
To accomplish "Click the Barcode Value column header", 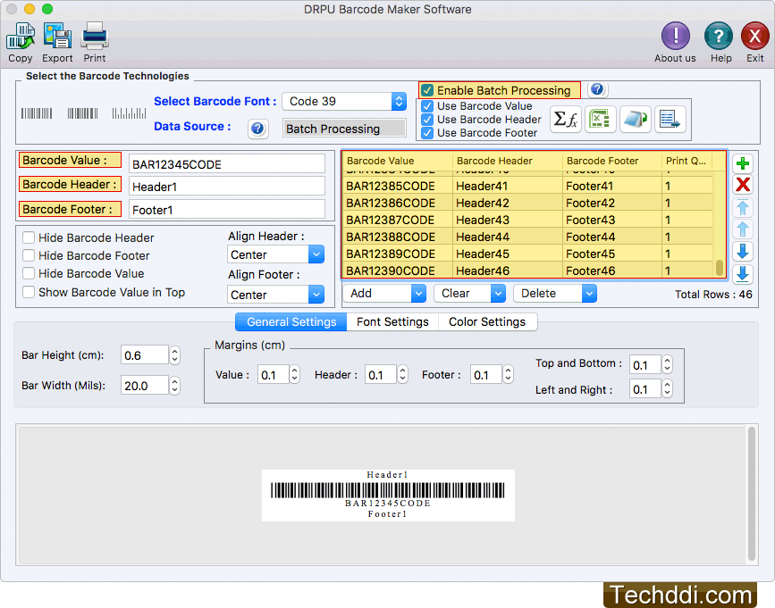I will click(398, 161).
